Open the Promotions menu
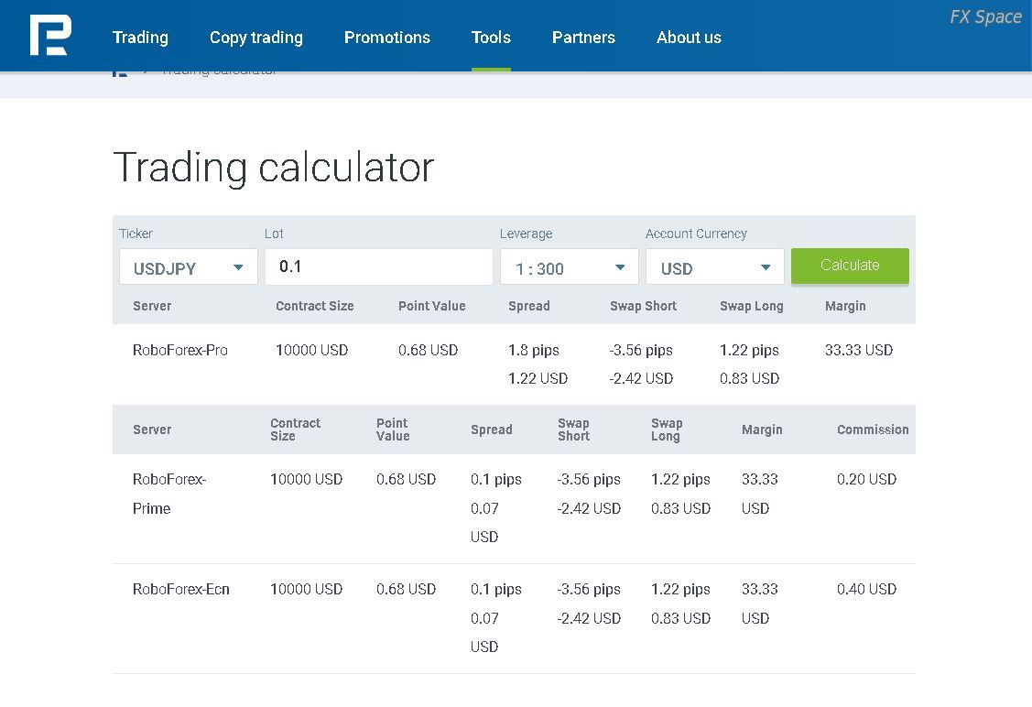 [x=387, y=38]
